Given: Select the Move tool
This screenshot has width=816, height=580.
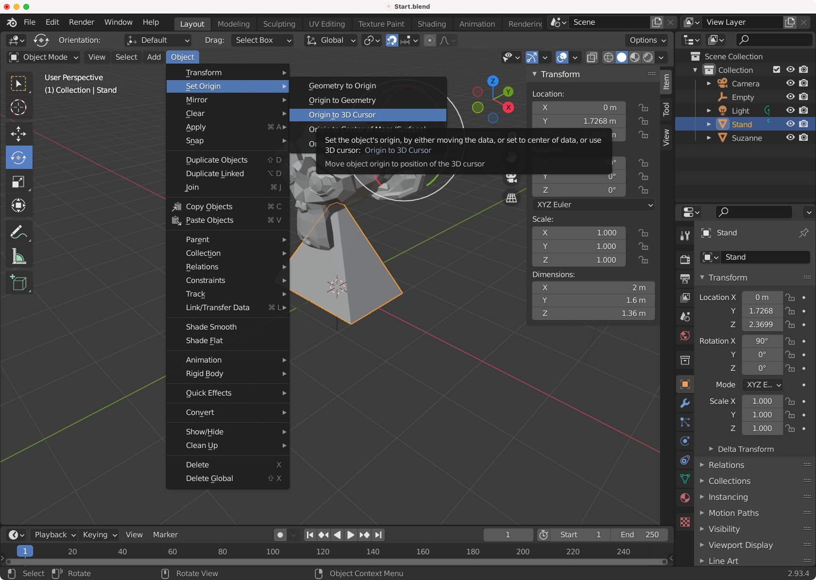Looking at the screenshot, I should (x=18, y=133).
